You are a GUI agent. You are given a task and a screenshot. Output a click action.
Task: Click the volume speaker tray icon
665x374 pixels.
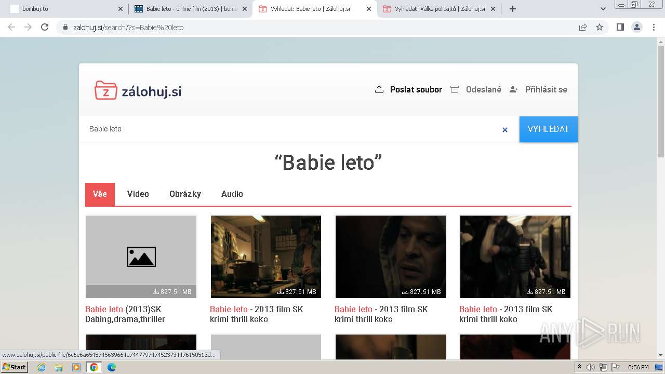[591, 367]
